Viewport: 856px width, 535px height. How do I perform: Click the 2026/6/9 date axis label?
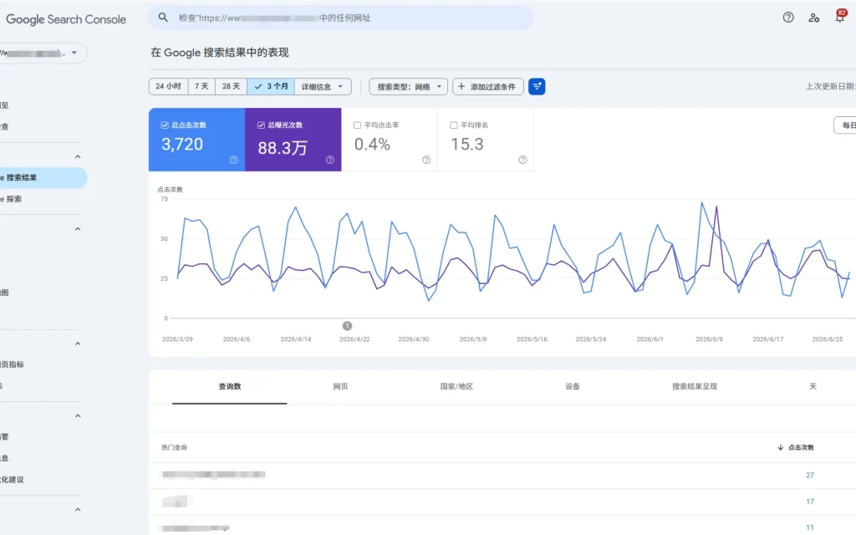pos(709,339)
